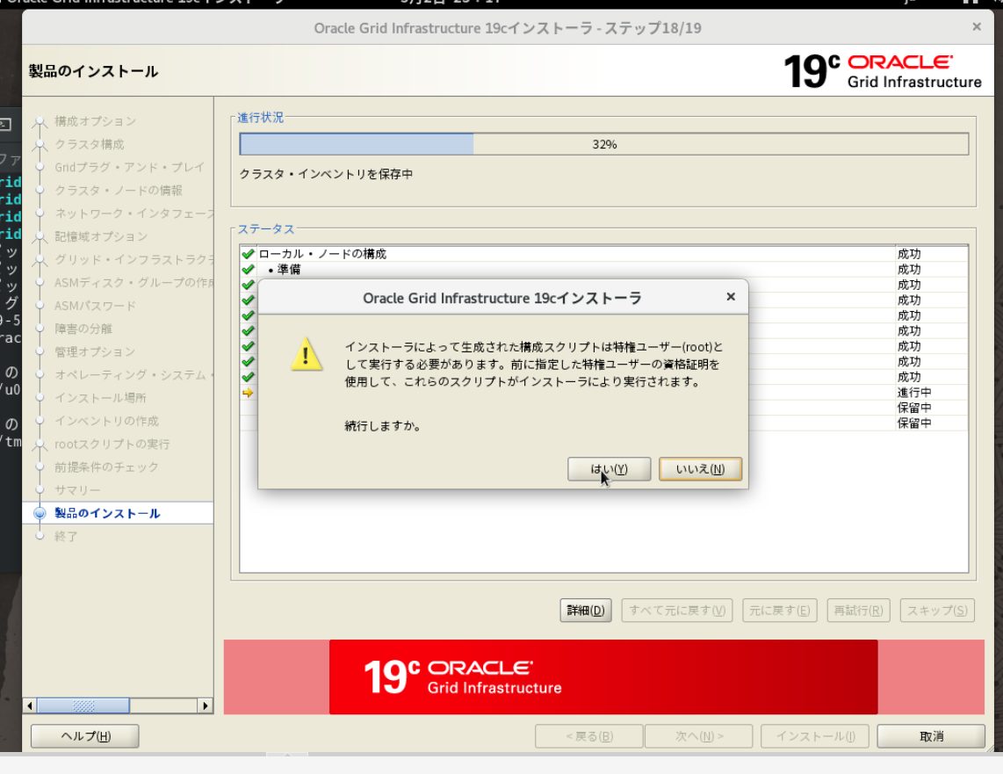
Task: Click the インストール(I) install button
Action: [x=815, y=736]
